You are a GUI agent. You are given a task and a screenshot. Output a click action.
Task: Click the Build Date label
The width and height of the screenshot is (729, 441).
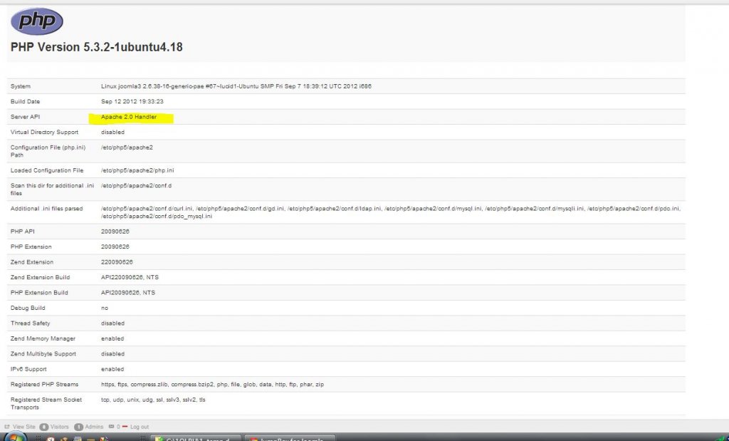point(25,101)
